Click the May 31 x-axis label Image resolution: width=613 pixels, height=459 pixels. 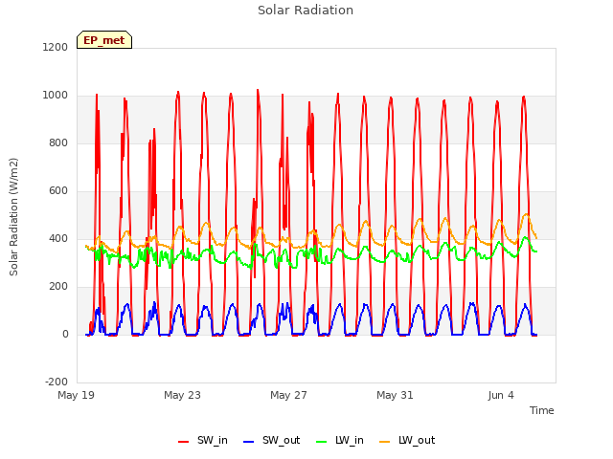pos(395,395)
